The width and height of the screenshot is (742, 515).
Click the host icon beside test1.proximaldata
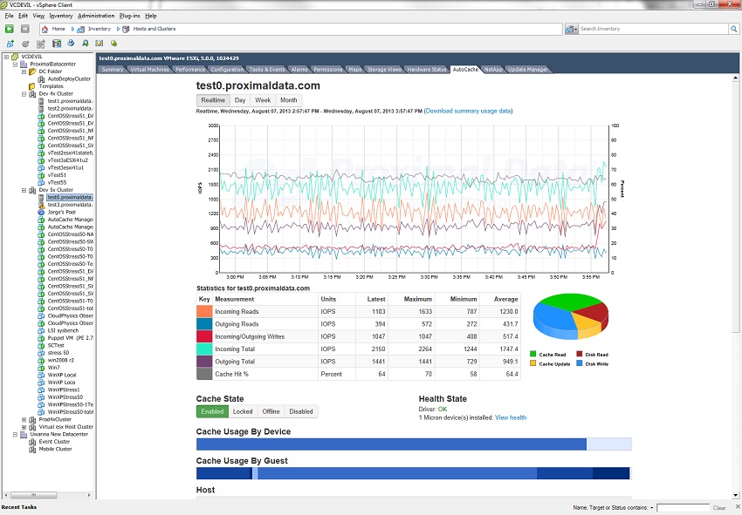pos(41,101)
